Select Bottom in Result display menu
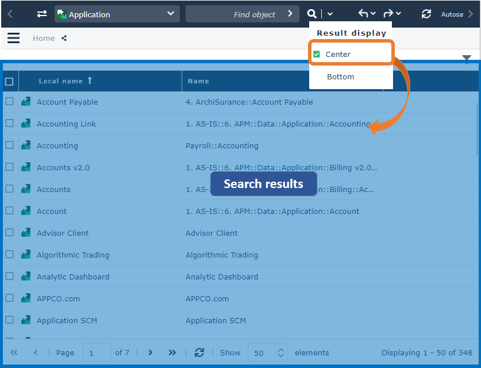 click(340, 76)
